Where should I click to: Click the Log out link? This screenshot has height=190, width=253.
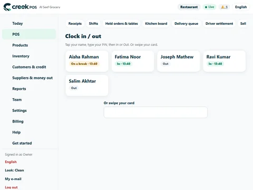(11, 187)
